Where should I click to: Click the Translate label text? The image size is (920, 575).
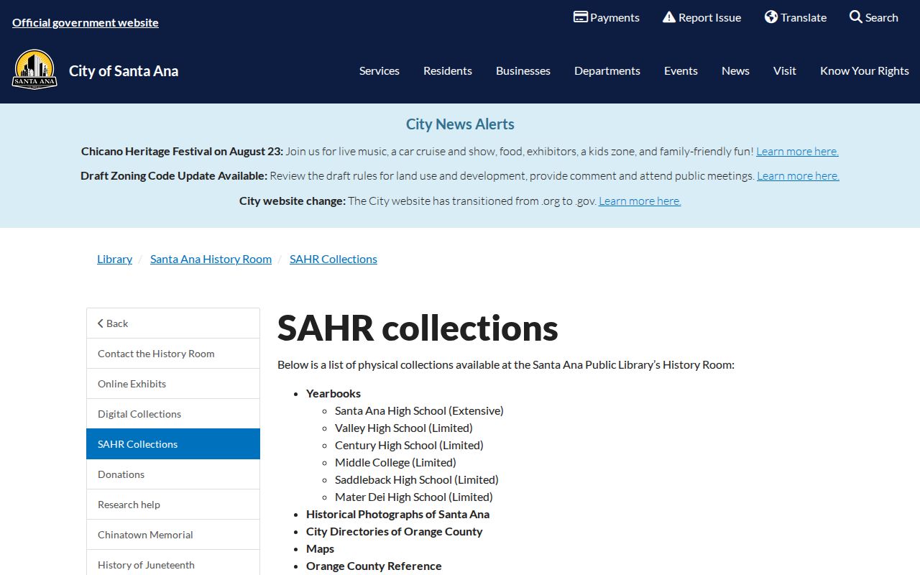pyautogui.click(x=804, y=17)
